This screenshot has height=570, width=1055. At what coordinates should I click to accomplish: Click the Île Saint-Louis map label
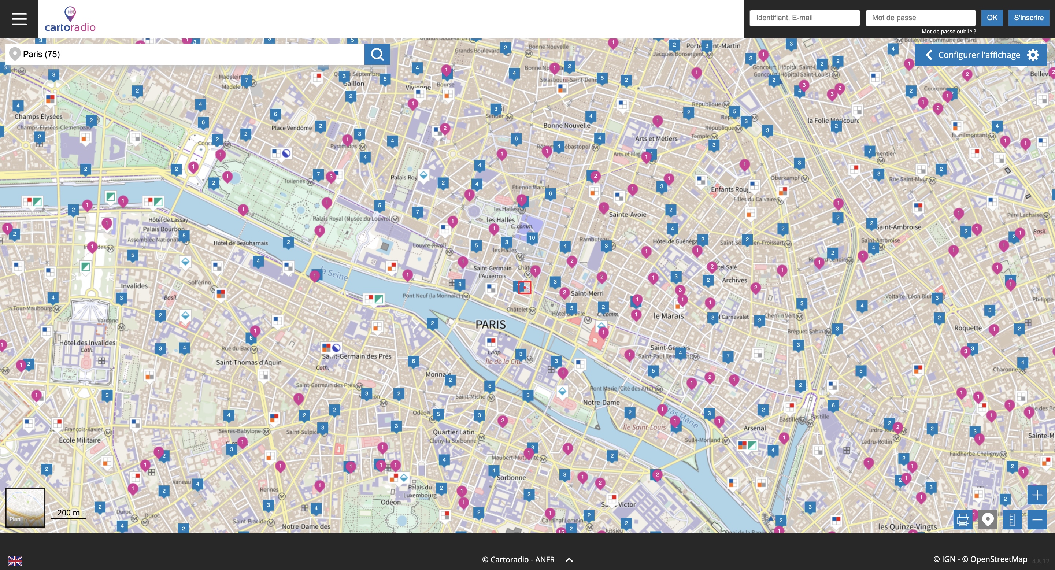644,427
